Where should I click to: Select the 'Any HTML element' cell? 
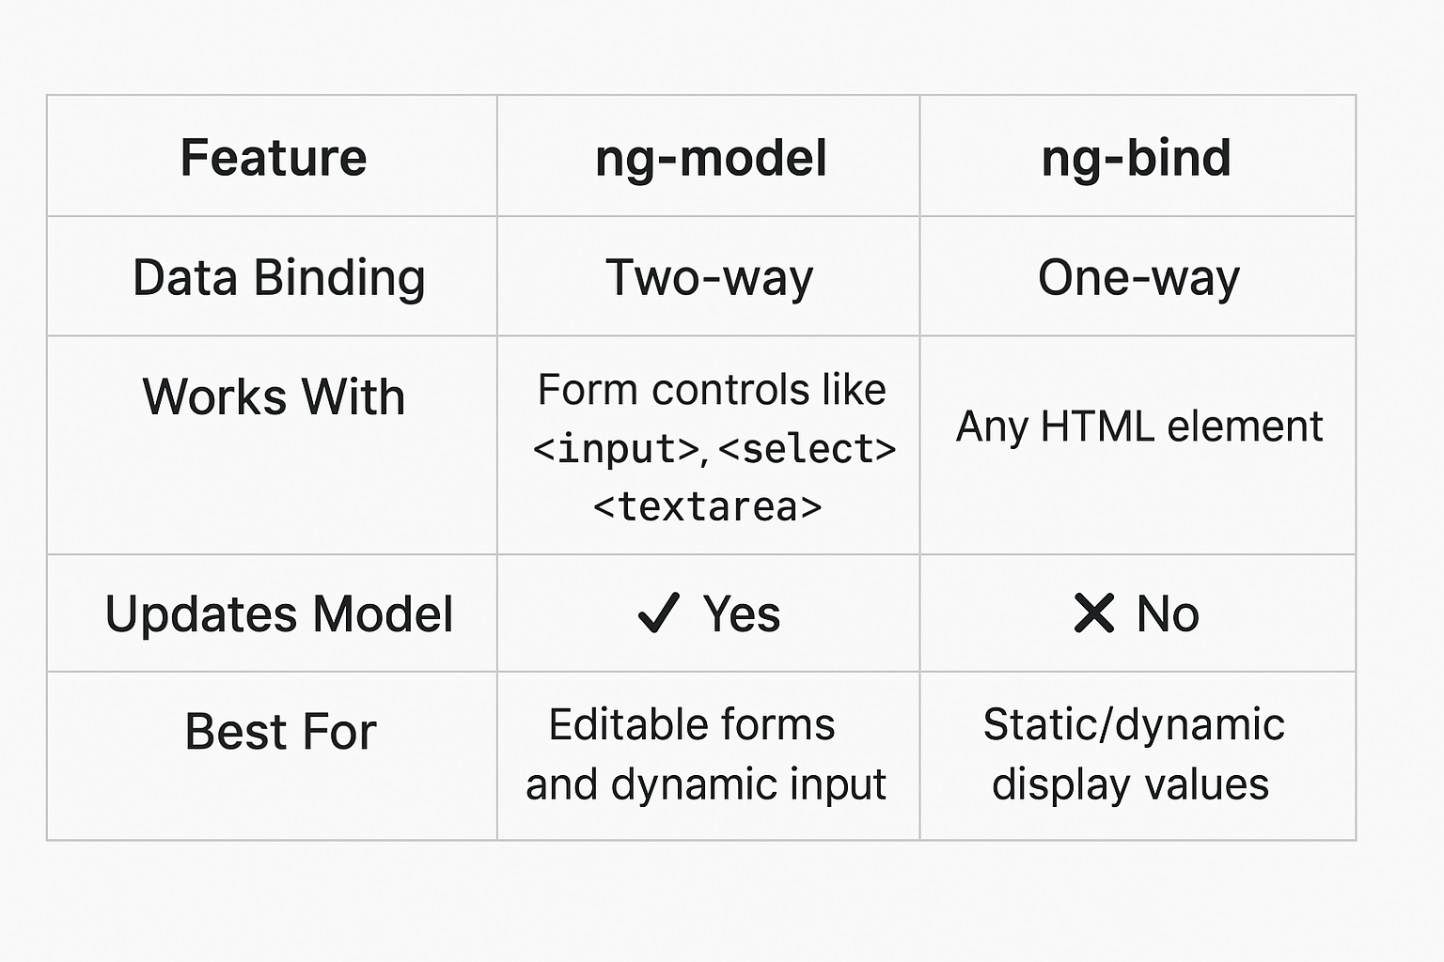1138,427
